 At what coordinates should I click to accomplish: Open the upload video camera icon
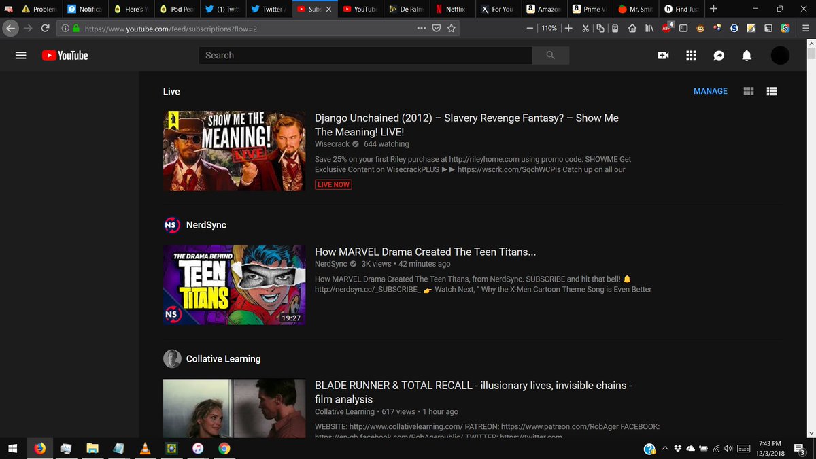[x=664, y=56]
